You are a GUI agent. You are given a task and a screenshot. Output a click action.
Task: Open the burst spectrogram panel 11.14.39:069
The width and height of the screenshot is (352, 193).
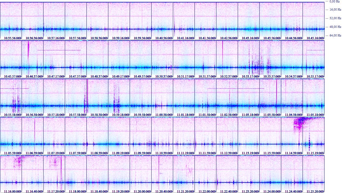tap(292, 136)
